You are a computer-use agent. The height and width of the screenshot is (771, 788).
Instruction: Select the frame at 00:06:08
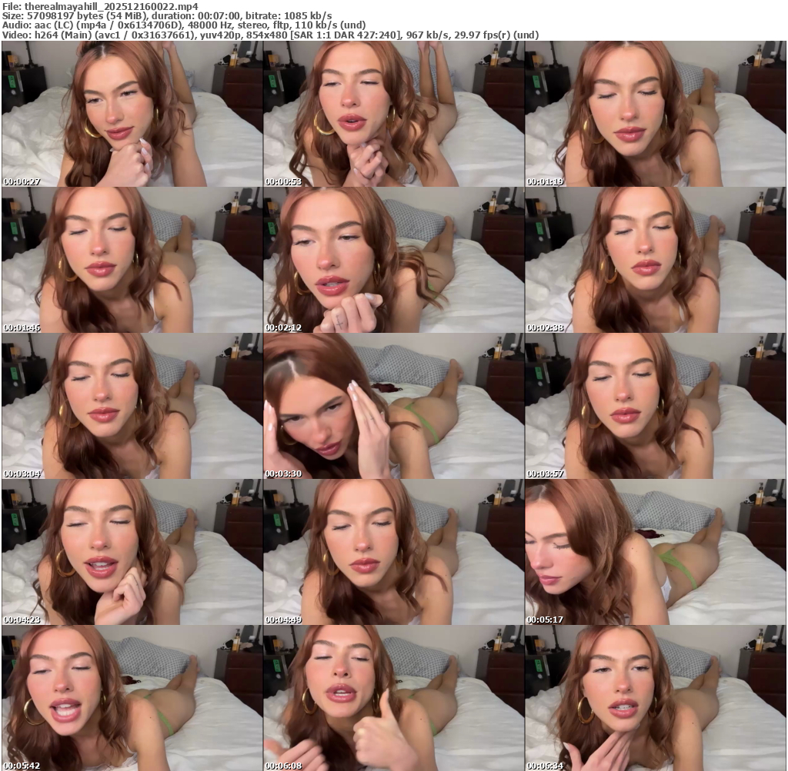(393, 698)
